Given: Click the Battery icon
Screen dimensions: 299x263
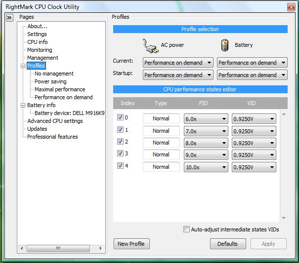Looking at the screenshot, I should pos(225,45).
